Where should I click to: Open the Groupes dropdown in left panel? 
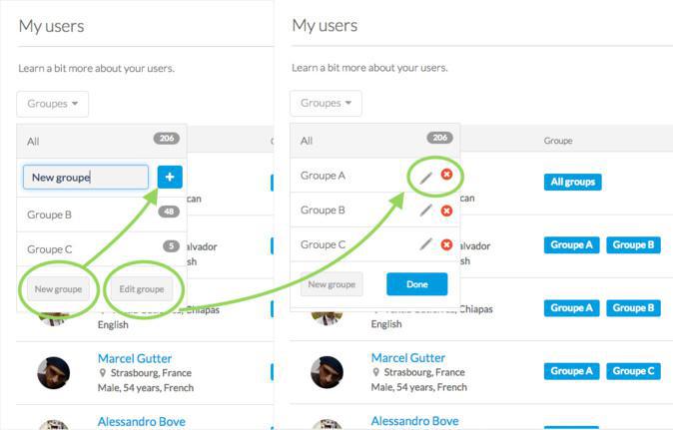(53, 104)
